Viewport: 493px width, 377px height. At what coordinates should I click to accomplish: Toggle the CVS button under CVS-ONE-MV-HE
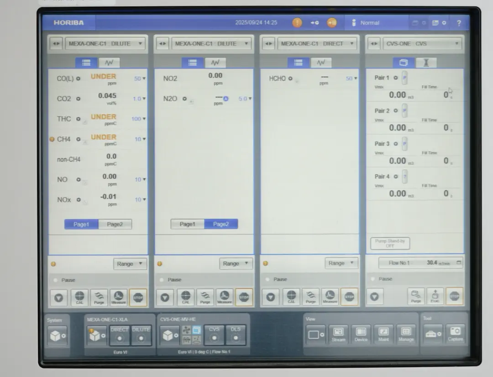(x=214, y=335)
